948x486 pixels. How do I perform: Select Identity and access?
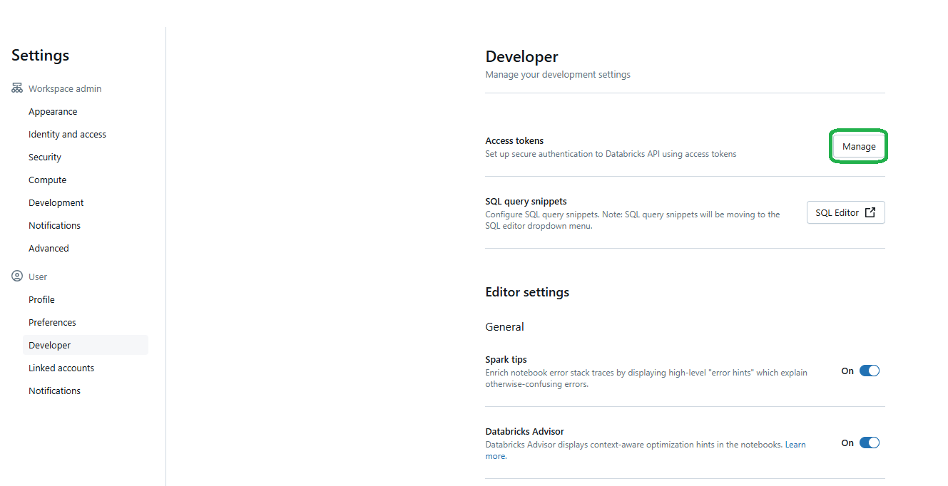(67, 134)
